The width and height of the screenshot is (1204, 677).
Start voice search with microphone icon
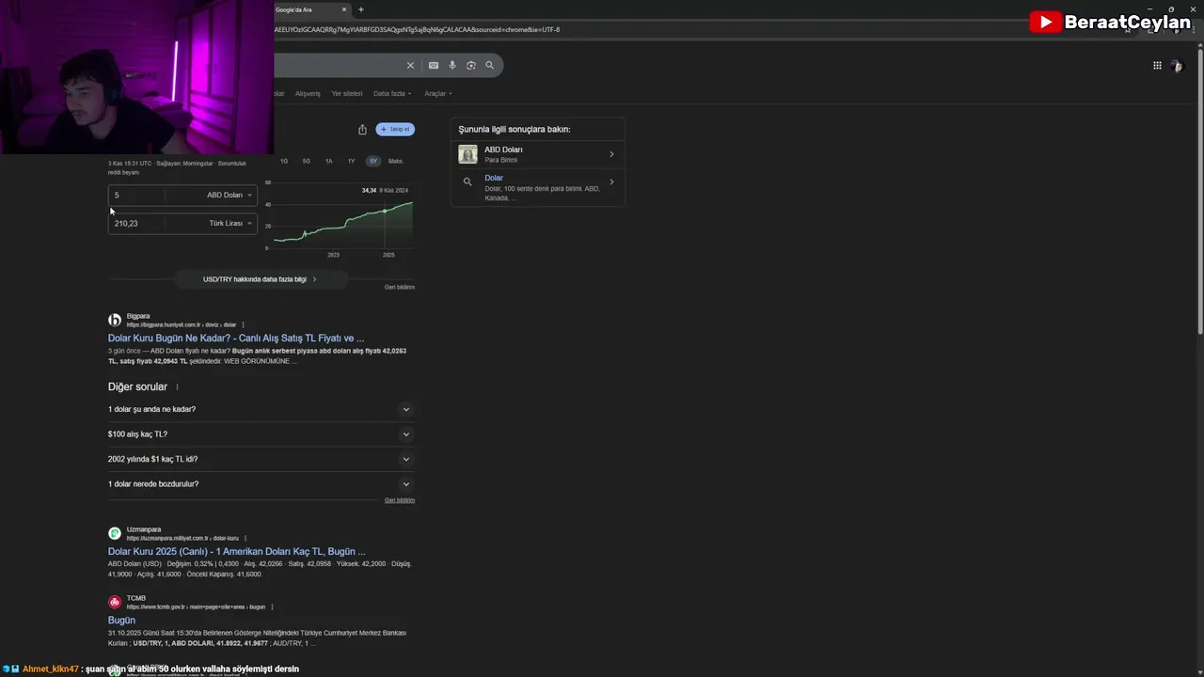(452, 65)
